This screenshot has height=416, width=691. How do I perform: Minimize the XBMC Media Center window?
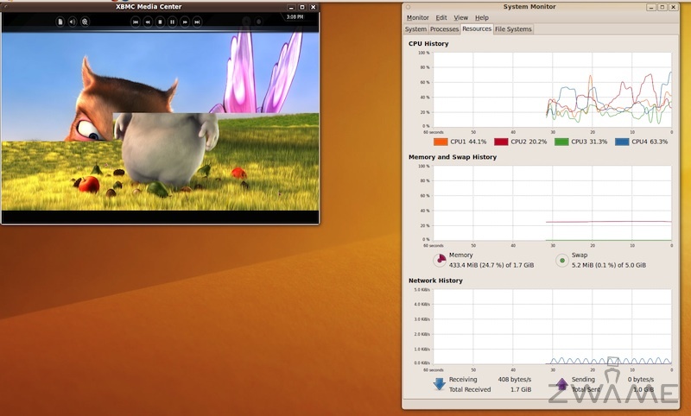[291, 7]
